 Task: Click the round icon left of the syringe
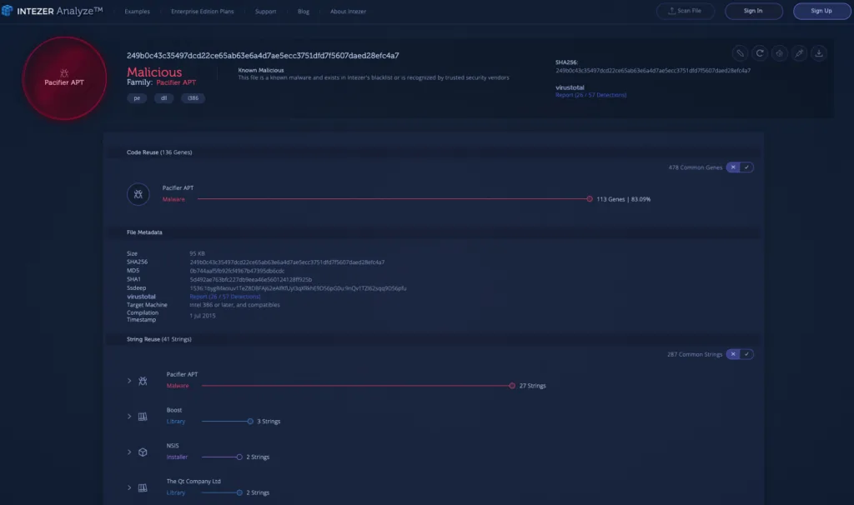[x=780, y=53]
